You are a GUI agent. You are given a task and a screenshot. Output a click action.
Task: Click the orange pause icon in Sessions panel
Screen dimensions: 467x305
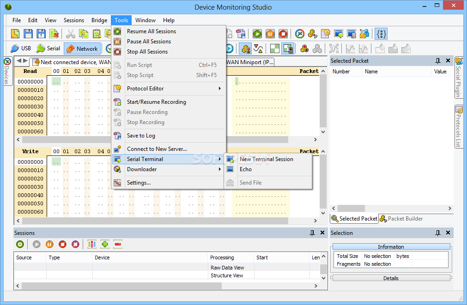point(49,244)
